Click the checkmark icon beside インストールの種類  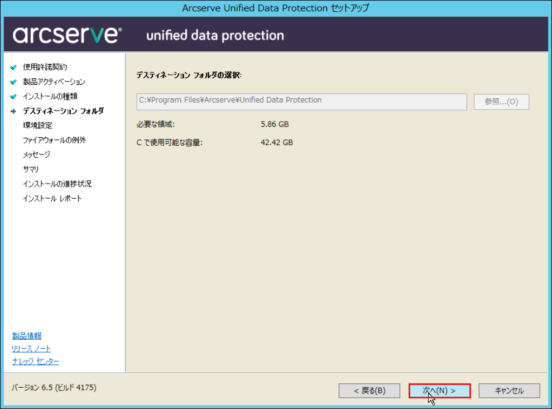(x=13, y=97)
